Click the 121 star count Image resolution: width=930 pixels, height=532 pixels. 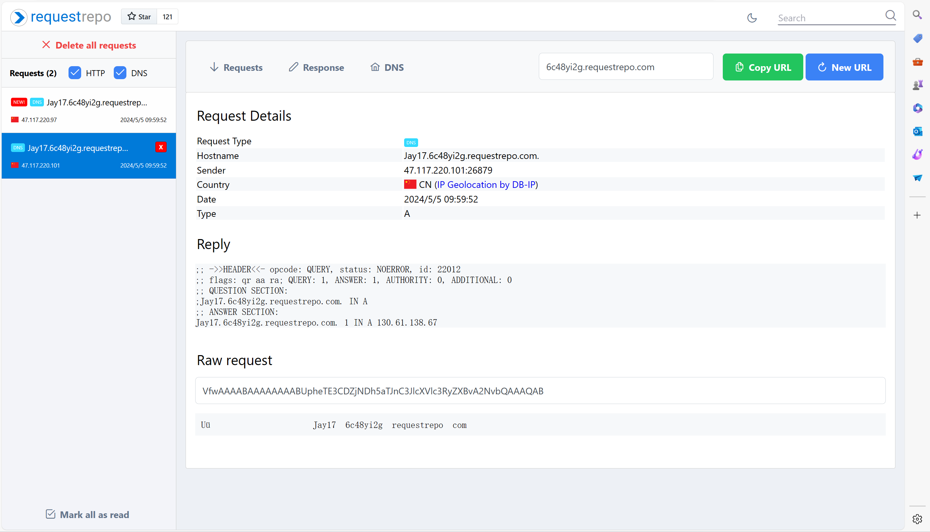click(167, 16)
